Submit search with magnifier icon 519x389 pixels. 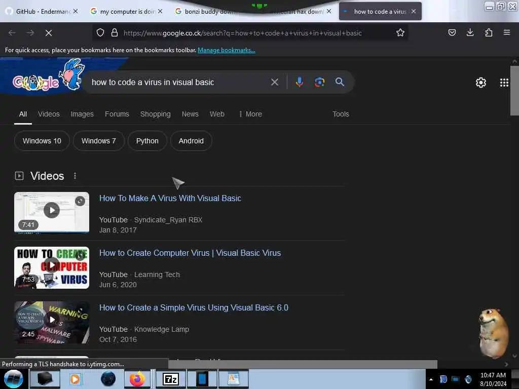pyautogui.click(x=340, y=82)
